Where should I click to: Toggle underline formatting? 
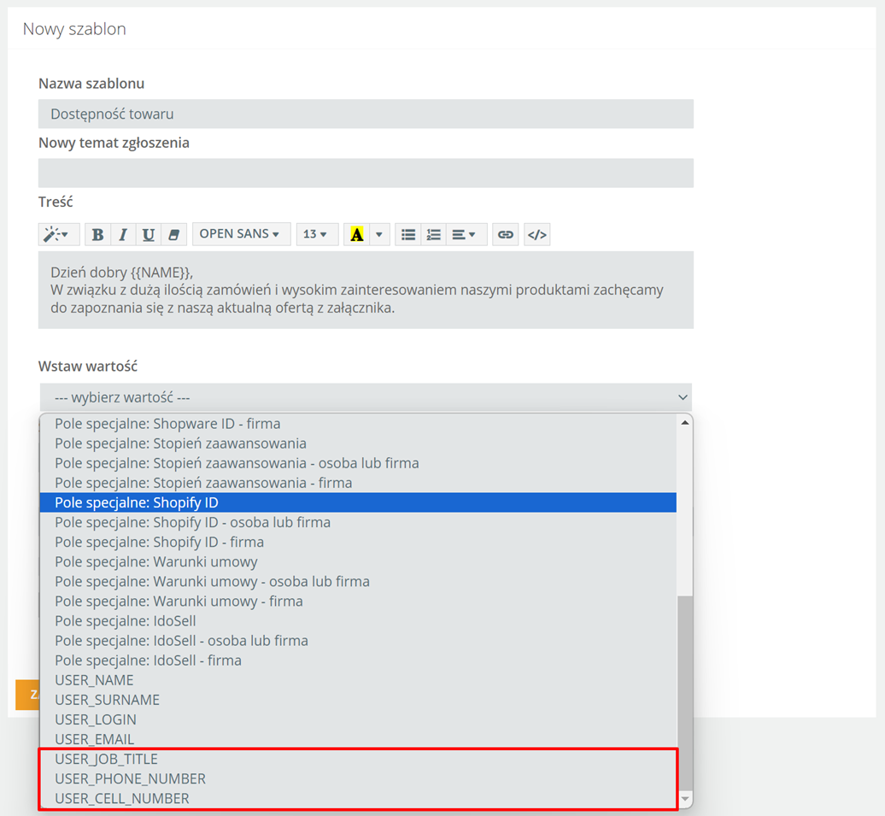click(149, 234)
